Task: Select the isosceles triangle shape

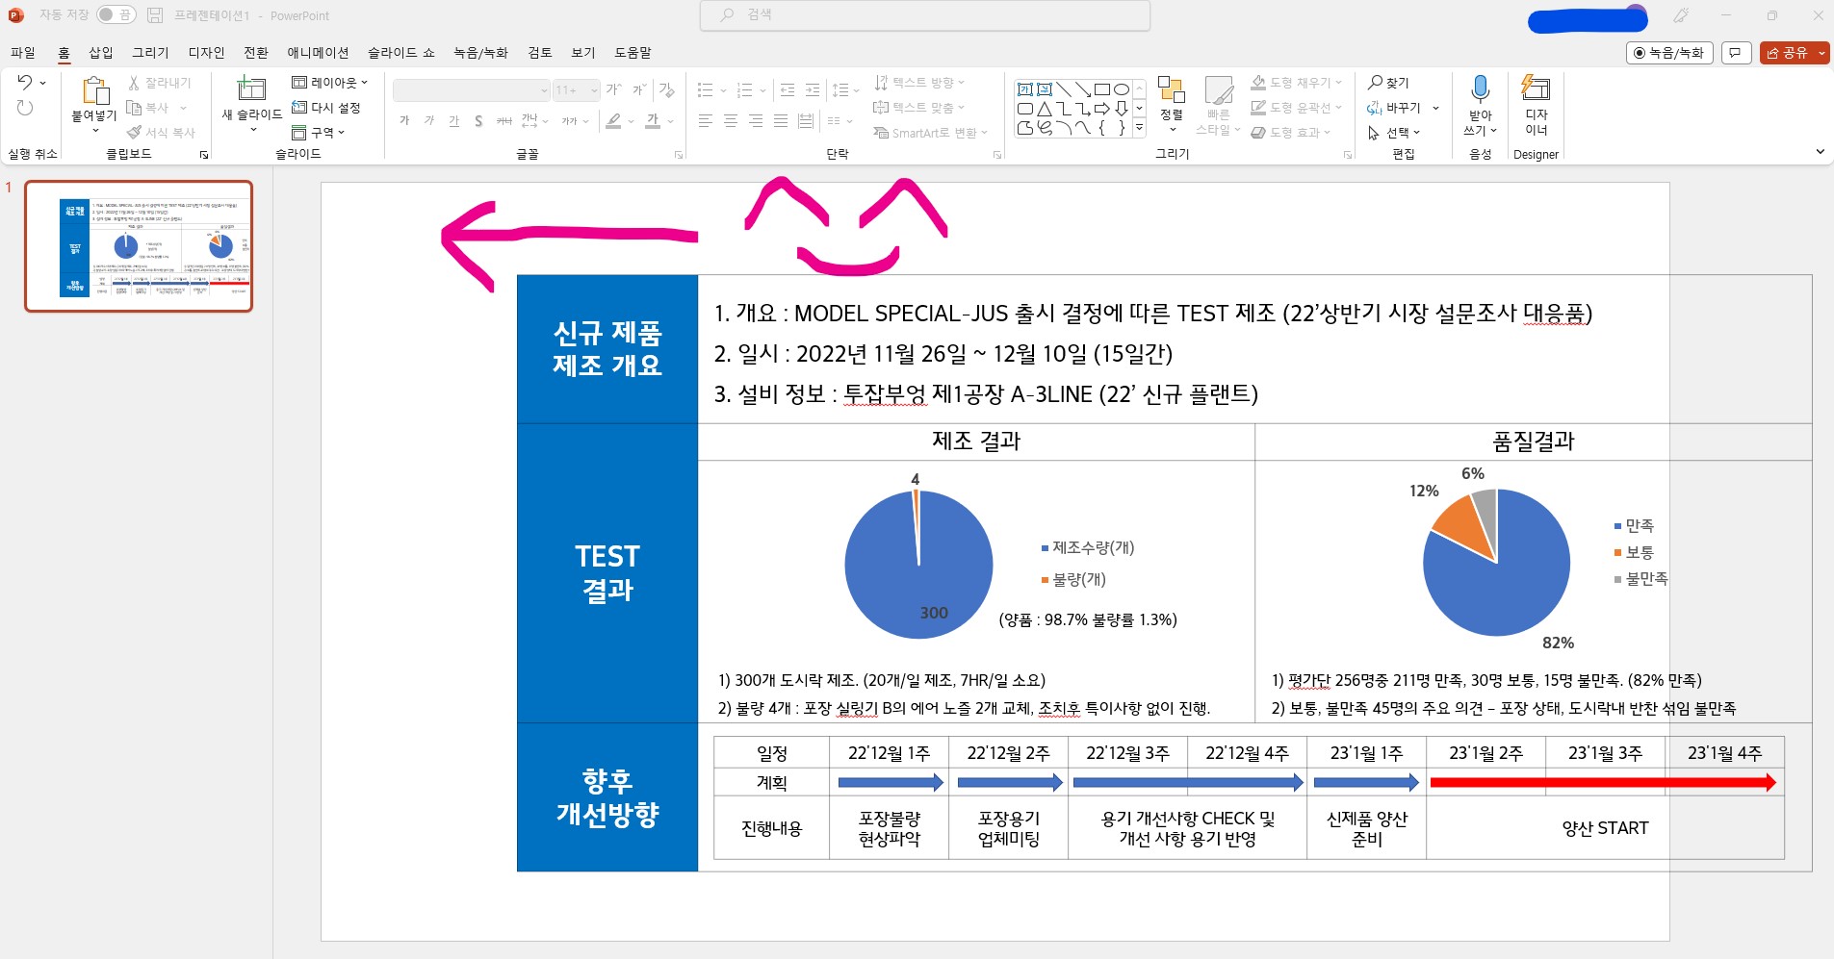Action: click(1045, 109)
